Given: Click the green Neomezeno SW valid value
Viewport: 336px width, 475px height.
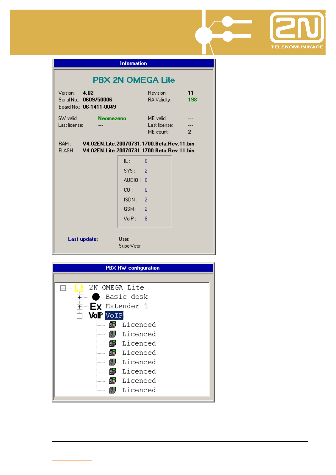Looking at the screenshot, I should click(112, 118).
